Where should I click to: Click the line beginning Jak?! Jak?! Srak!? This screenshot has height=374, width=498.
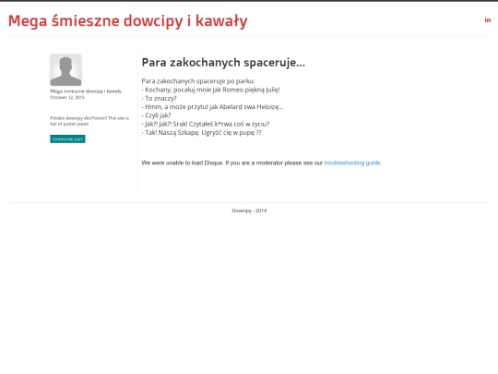click(206, 124)
